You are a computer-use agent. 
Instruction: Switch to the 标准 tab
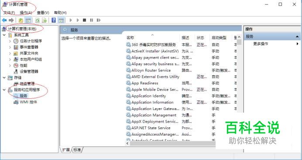pyautogui.click(x=77, y=150)
